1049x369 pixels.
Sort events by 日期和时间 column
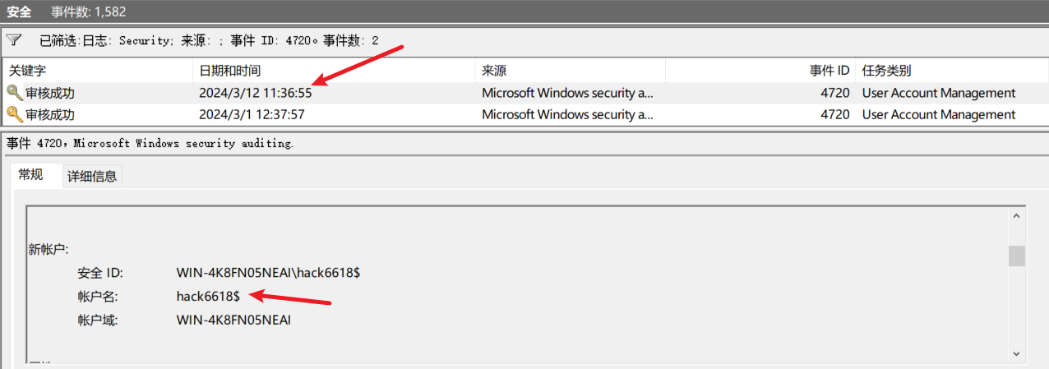click(333, 71)
